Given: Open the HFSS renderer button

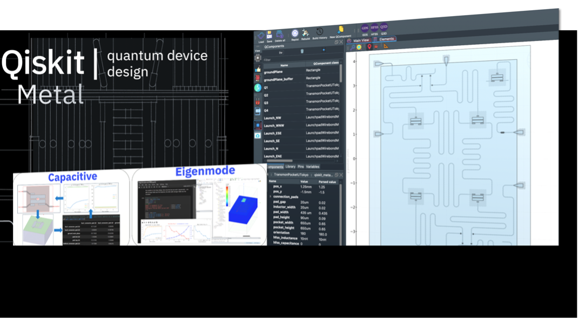Looking at the screenshot, I should pos(374,27).
